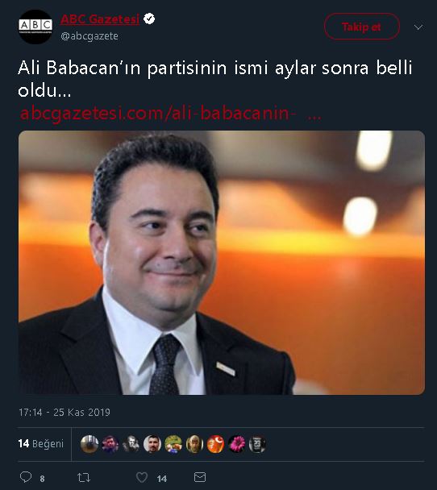Open ABC Gazetesi account name link
This screenshot has height=490, width=437.
coord(100,19)
